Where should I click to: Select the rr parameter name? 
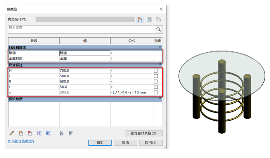(x=34, y=93)
